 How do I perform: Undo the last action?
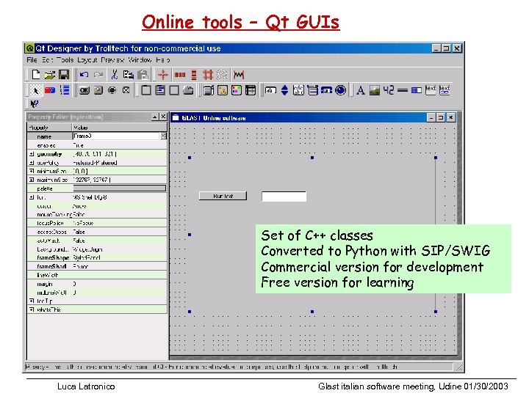click(84, 74)
